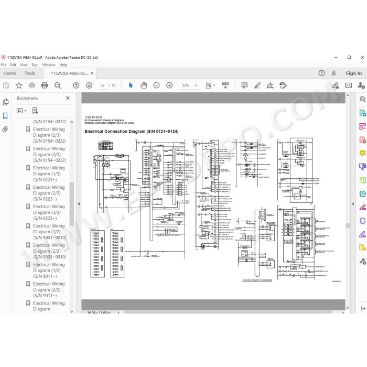
Task: Select the highlighter pen tool
Action: (257, 85)
